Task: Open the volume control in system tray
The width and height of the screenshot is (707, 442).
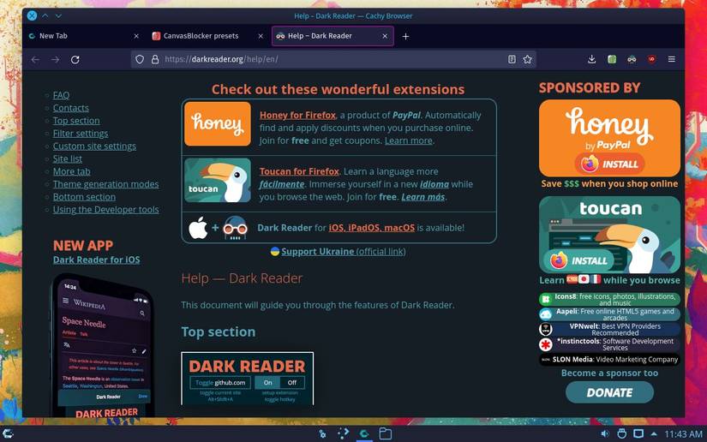Action: (x=605, y=434)
